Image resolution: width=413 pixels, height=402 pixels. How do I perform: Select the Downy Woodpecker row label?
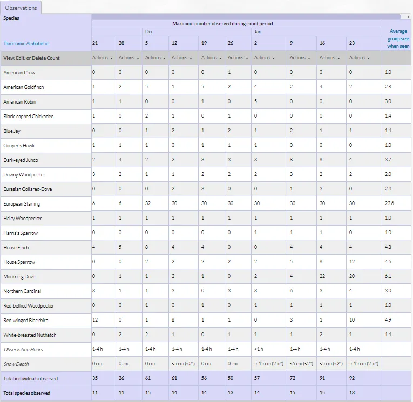24,174
